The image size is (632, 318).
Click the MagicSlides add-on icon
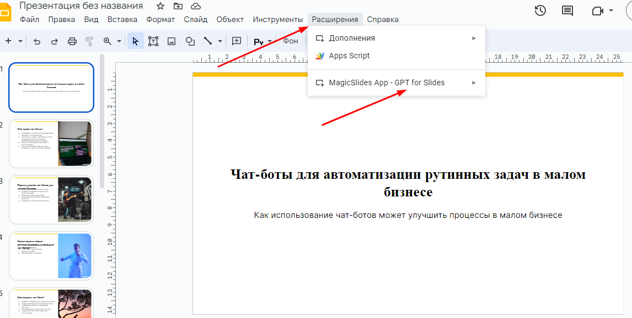320,83
